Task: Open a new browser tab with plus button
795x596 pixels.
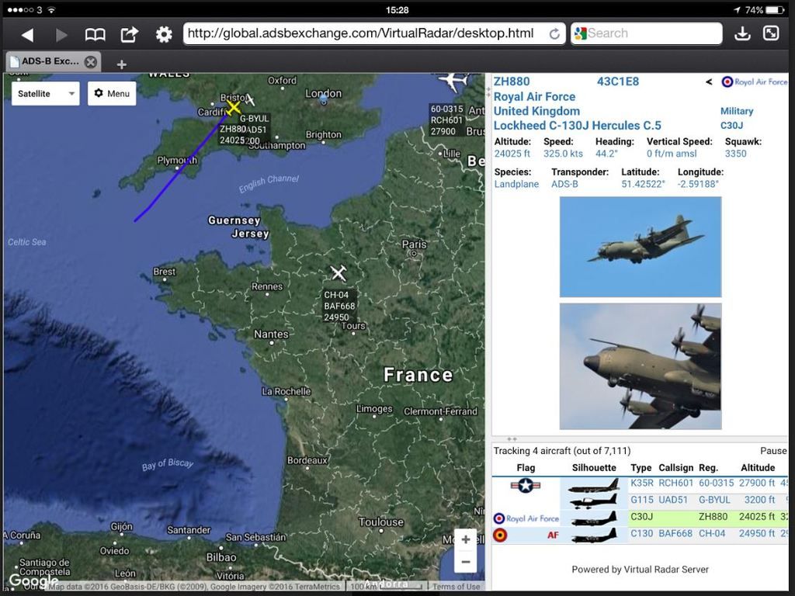Action: (120, 62)
